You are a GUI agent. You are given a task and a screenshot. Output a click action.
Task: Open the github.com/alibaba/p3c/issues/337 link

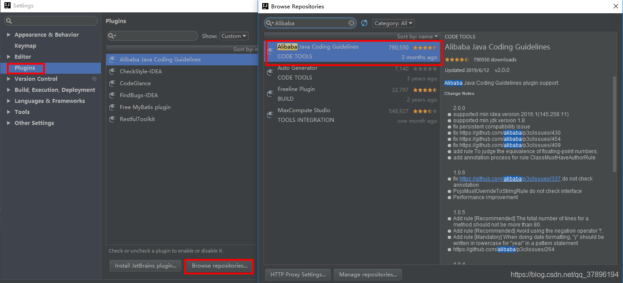[x=510, y=178]
